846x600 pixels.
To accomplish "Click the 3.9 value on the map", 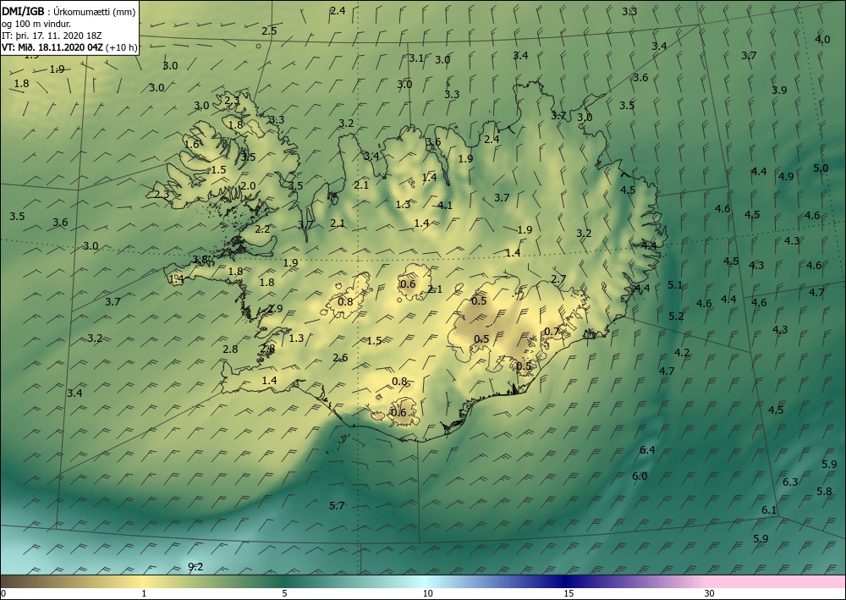I will (x=779, y=90).
